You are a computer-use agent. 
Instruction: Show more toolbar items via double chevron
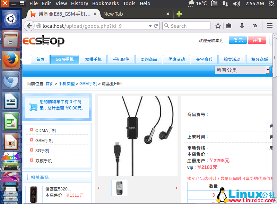[x=255, y=26]
